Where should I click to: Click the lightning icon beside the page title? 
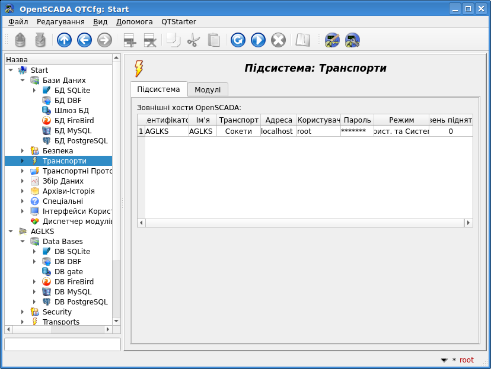tap(139, 69)
